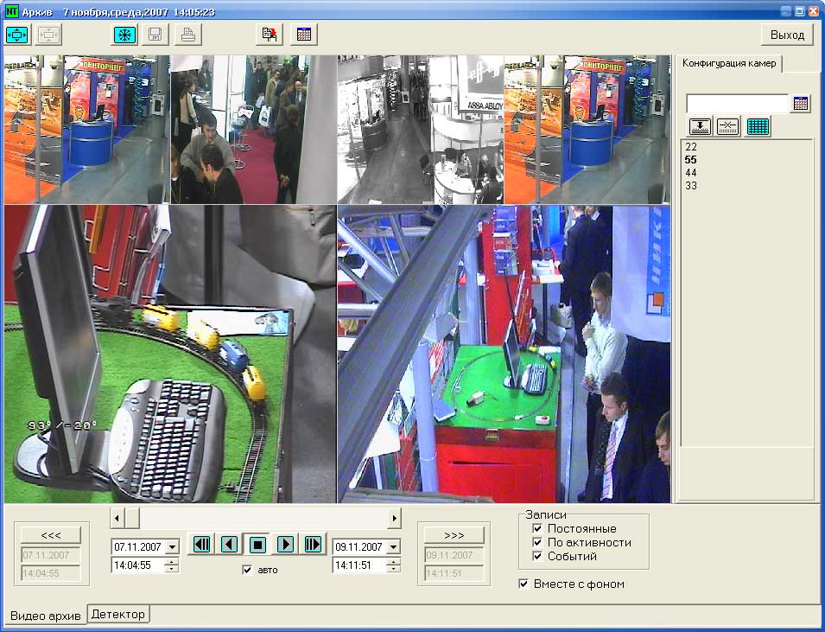This screenshot has height=632, width=825.
Task: Open the start date 07.11.2007 dropdown
Action: (172, 547)
